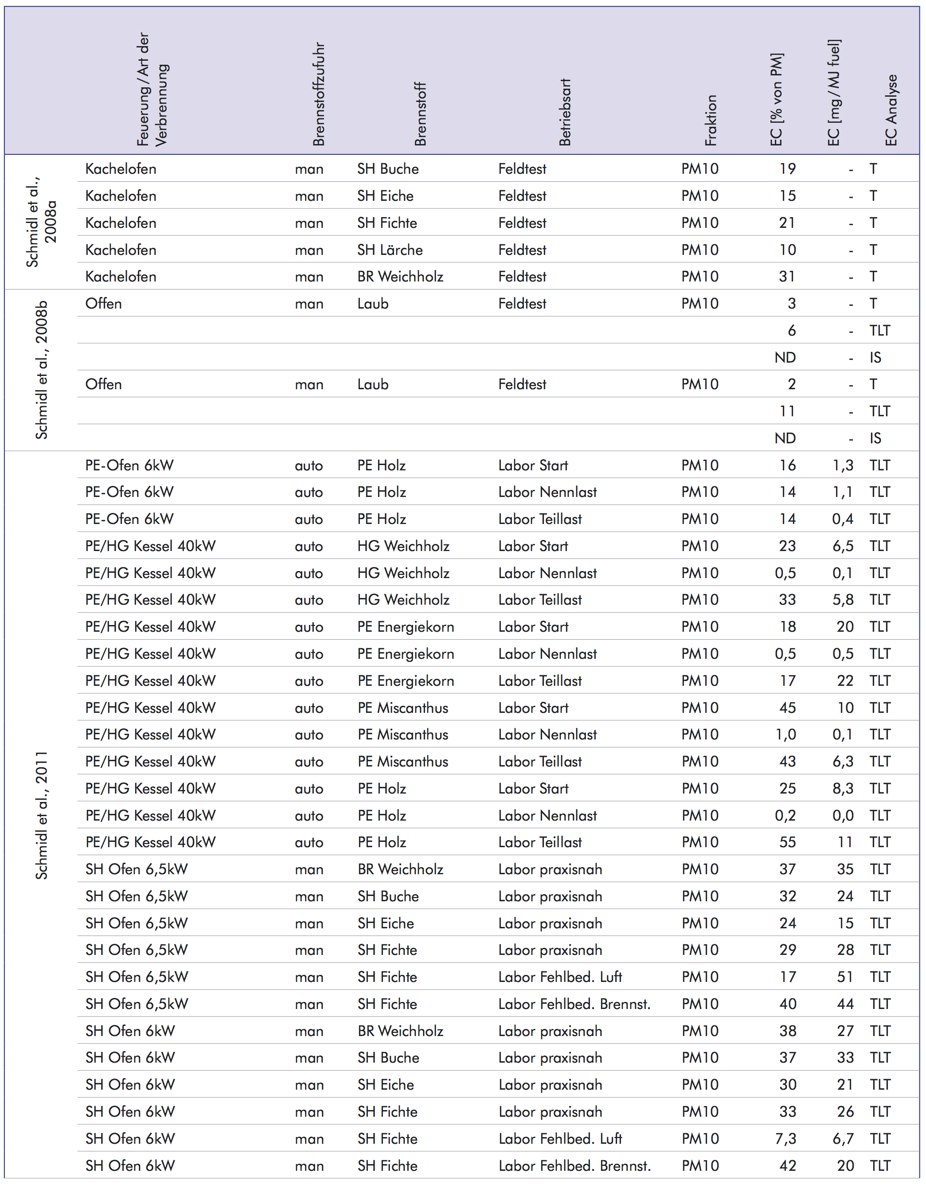Click the 'Feuerung / Art der Verbrennung' column header
926x1185 pixels.
tap(152, 90)
